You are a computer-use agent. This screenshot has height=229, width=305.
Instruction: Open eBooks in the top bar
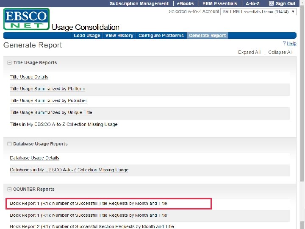tap(185, 3)
